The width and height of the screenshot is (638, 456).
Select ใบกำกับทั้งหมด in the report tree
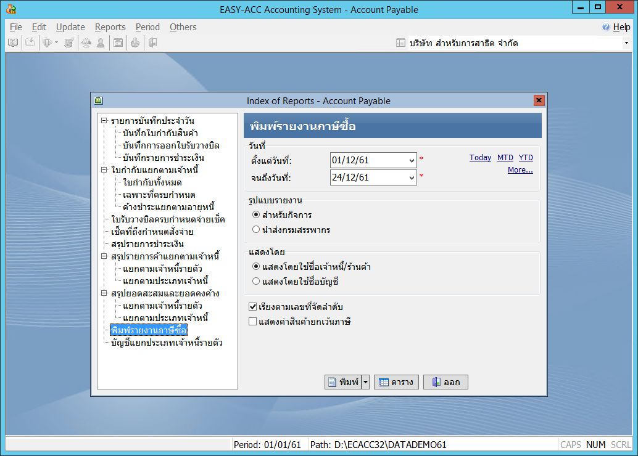pyautogui.click(x=152, y=182)
